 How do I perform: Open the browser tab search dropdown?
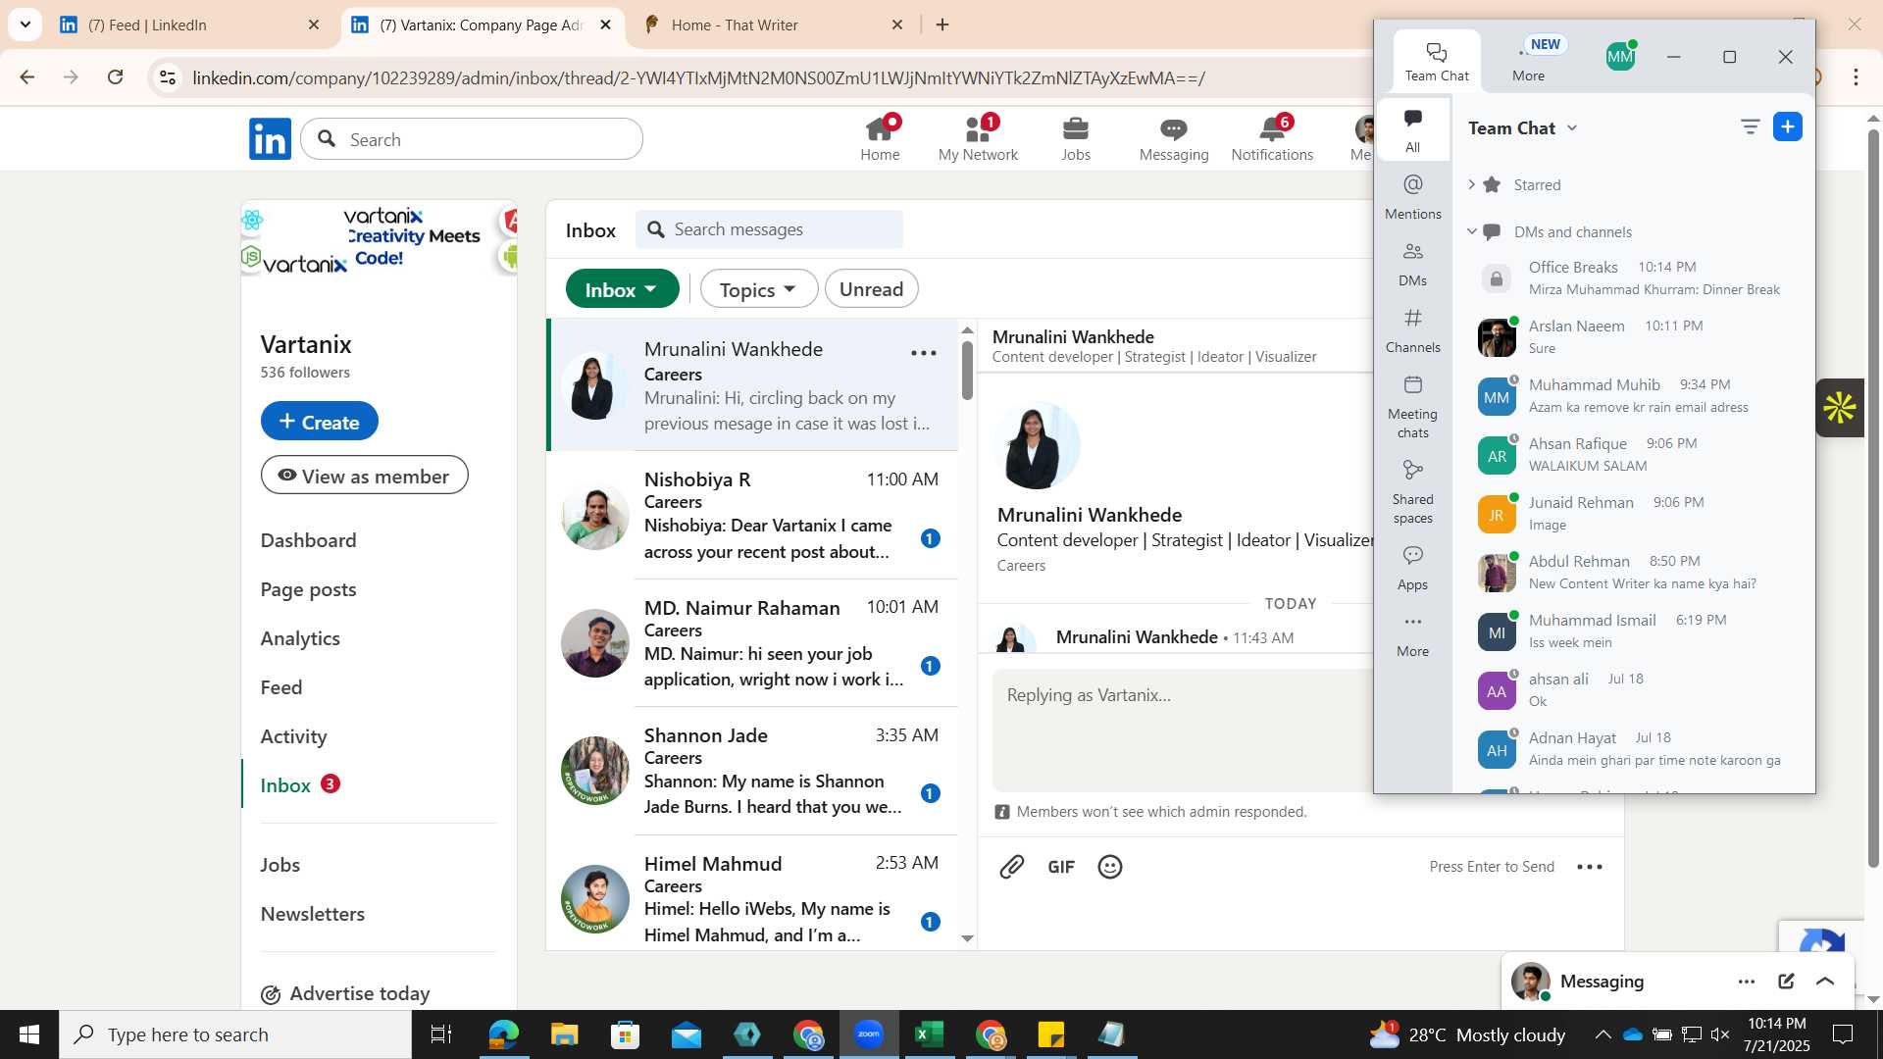(x=25, y=25)
